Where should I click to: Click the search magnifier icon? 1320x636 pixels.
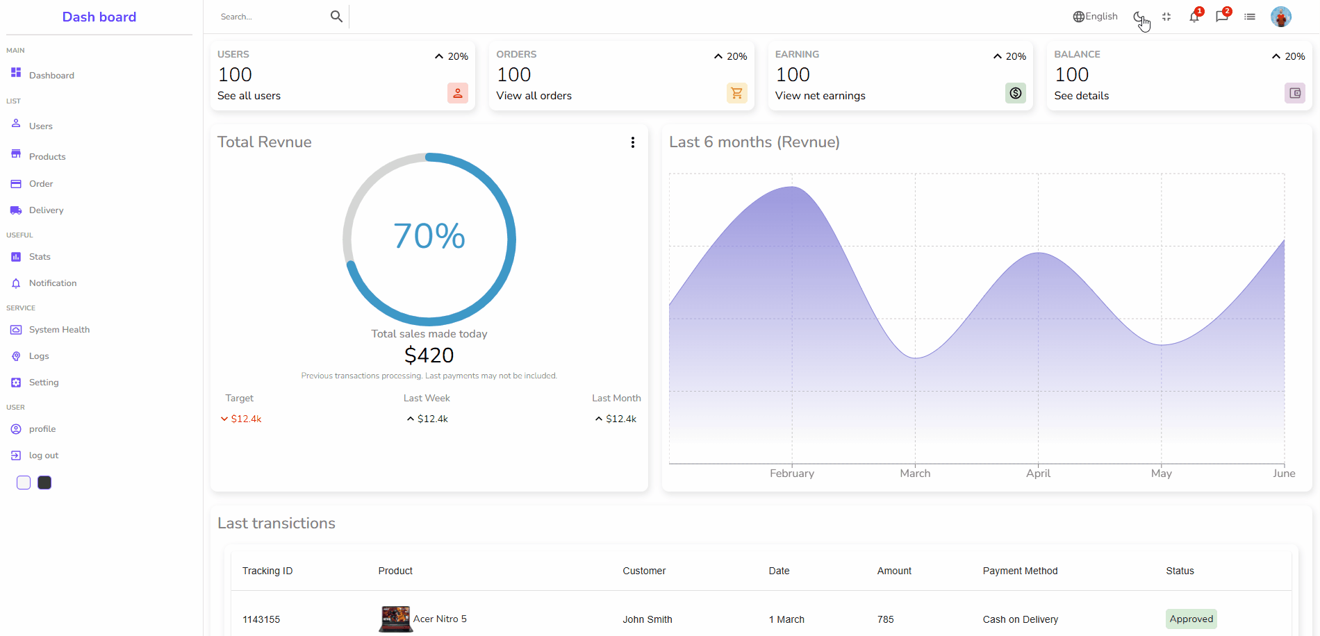pos(336,17)
